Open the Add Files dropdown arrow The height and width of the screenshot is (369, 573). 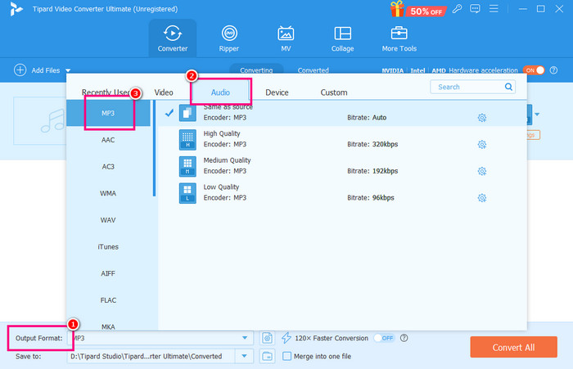point(68,71)
